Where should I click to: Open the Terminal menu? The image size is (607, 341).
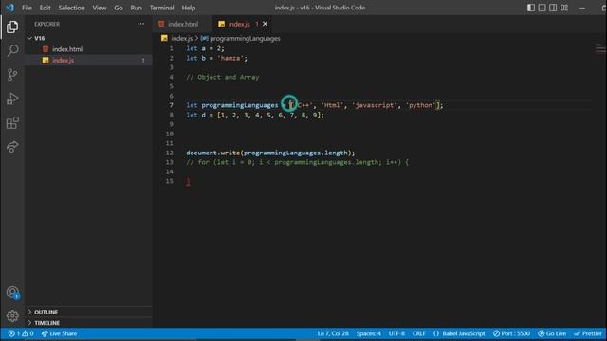[162, 8]
